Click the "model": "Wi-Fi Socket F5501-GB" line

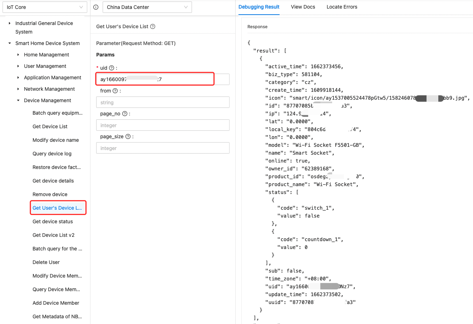315,145
